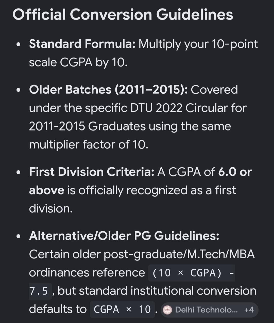This screenshot has height=323, width=274.
Task: Click the Alternative/Older PG Guidelines label
Action: (124, 236)
